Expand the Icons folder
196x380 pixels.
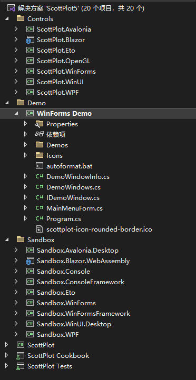click(x=25, y=155)
